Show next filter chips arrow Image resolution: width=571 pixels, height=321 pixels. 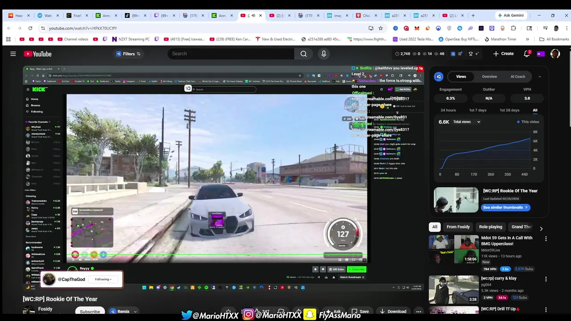[541, 229]
